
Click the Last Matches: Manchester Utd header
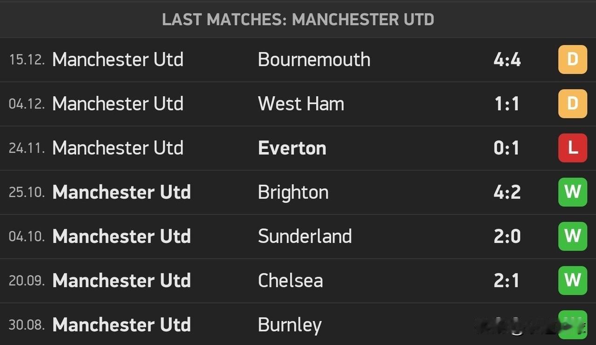[298, 20]
